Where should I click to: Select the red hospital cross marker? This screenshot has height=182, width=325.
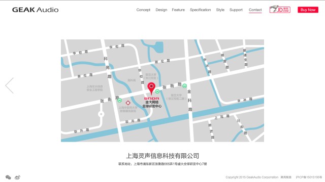click(128, 103)
